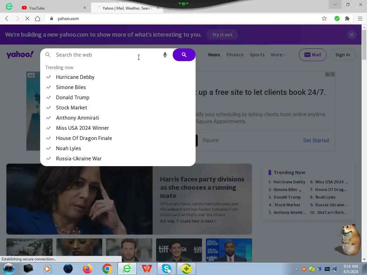The width and height of the screenshot is (367, 275).
Task: Show hidden system tray icons
Action: click(296, 269)
